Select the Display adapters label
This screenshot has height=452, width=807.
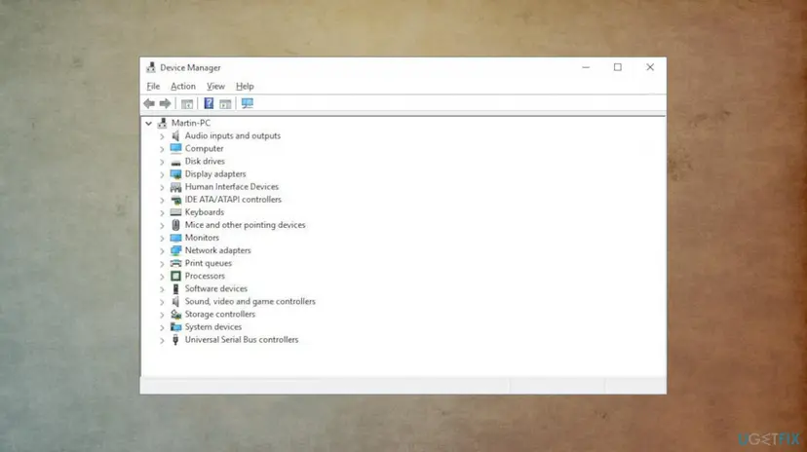[x=215, y=173]
